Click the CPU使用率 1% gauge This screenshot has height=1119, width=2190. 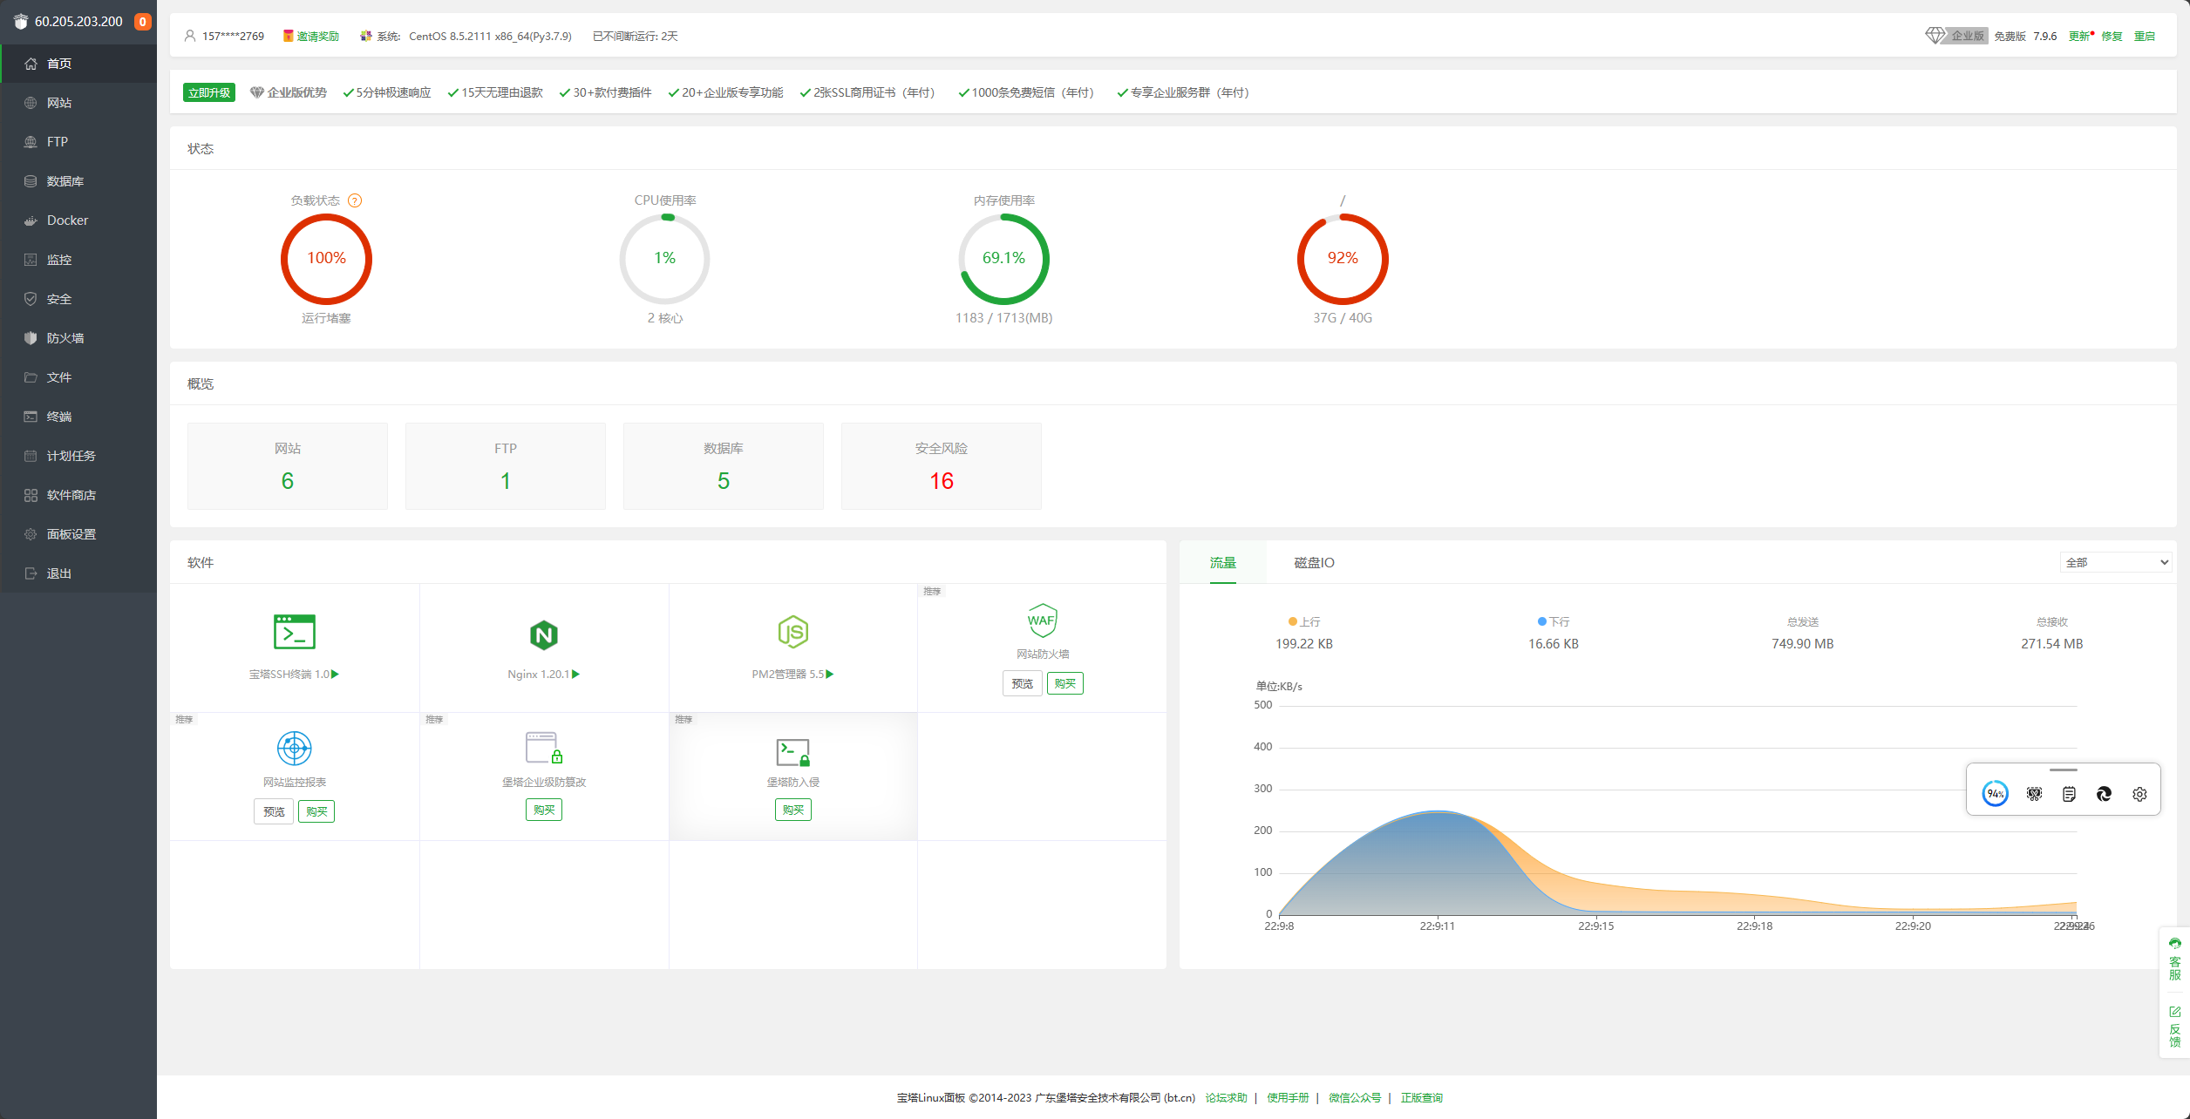coord(665,259)
